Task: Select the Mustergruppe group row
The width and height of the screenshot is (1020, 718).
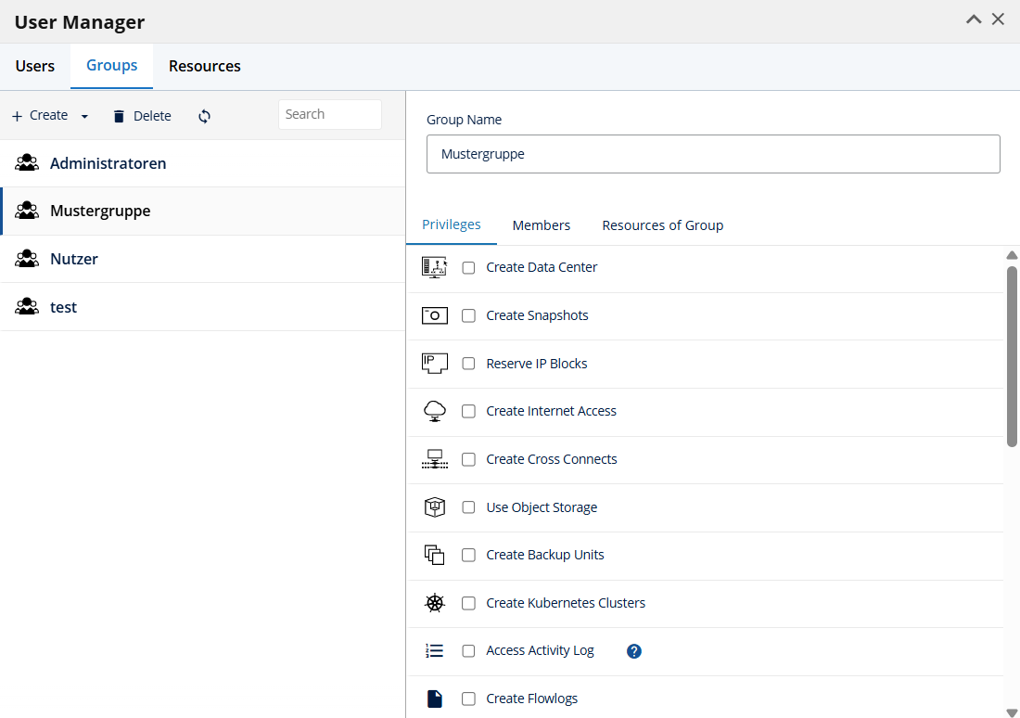Action: tap(202, 211)
